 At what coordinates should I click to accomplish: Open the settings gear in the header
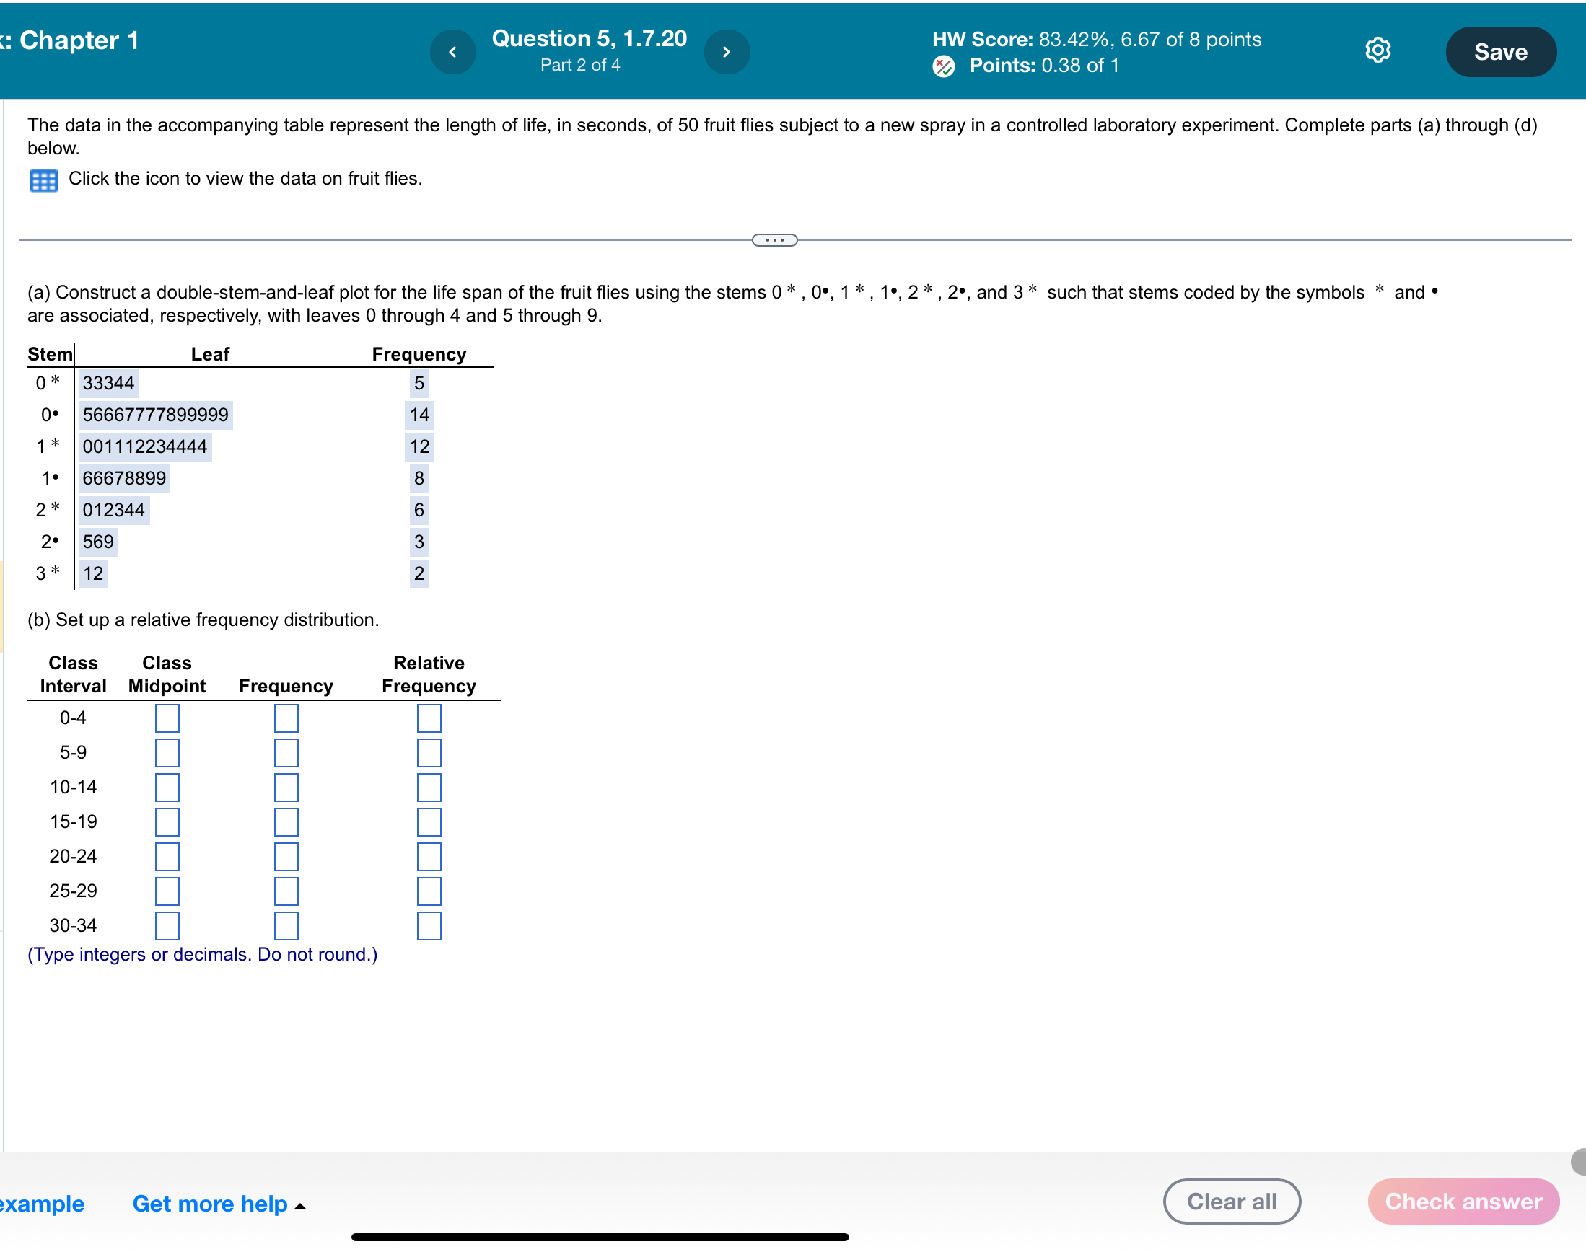click(x=1378, y=49)
